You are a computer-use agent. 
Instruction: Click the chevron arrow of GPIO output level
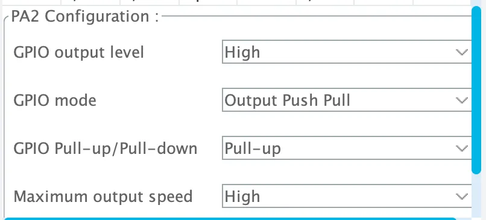461,52
